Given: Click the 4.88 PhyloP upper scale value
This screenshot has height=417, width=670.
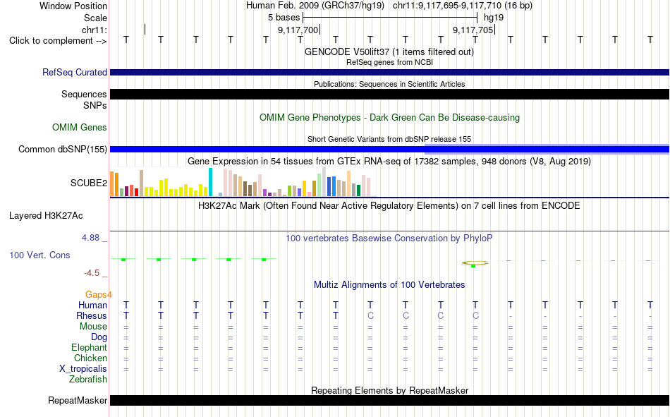Looking at the screenshot, I should [x=90, y=237].
